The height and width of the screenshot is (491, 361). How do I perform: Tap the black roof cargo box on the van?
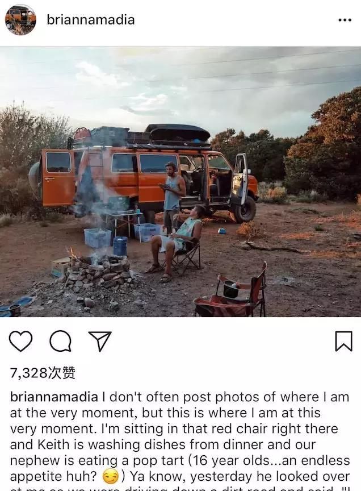coord(178,133)
